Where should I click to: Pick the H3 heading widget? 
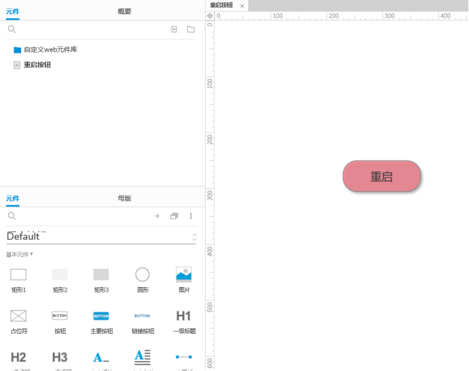coord(60,359)
